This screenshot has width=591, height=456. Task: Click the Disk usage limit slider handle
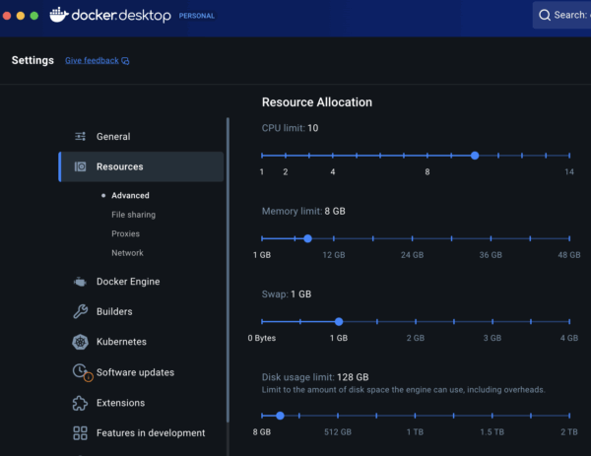coord(280,416)
